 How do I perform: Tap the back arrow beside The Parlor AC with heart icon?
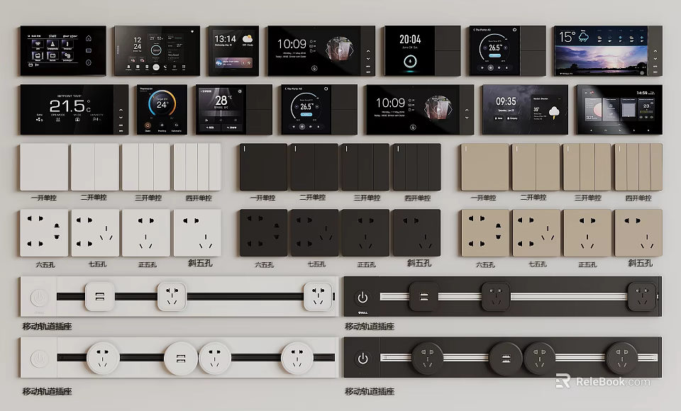[285, 89]
